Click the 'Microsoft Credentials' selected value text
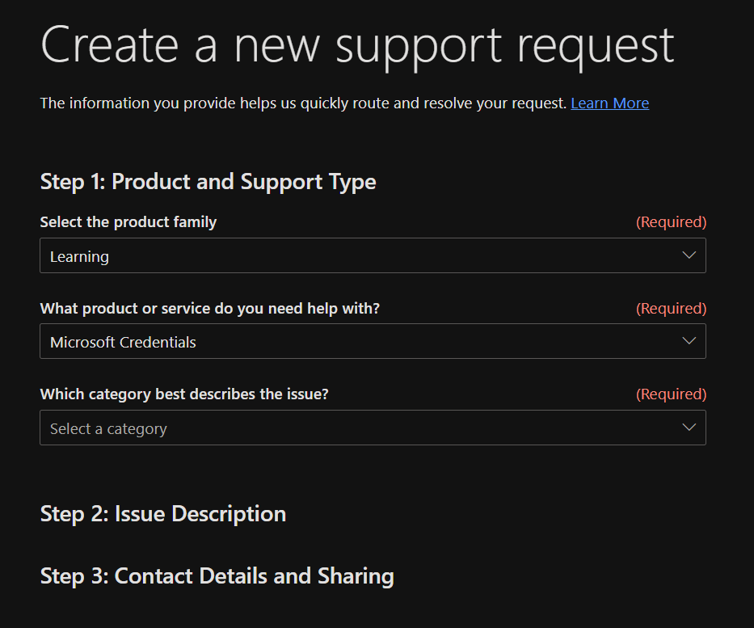Screen dimensions: 754x628 pos(123,343)
